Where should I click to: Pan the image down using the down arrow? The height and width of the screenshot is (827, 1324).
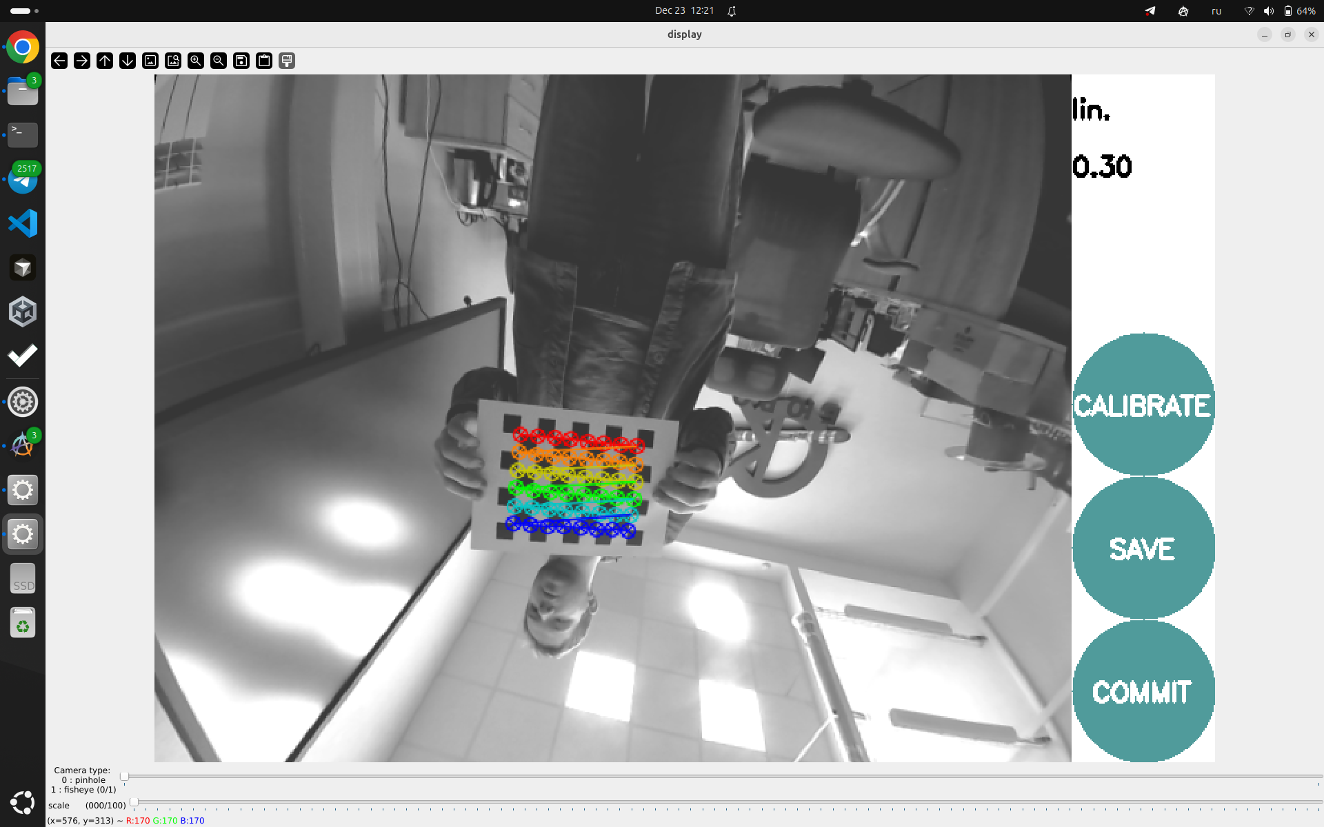[127, 61]
